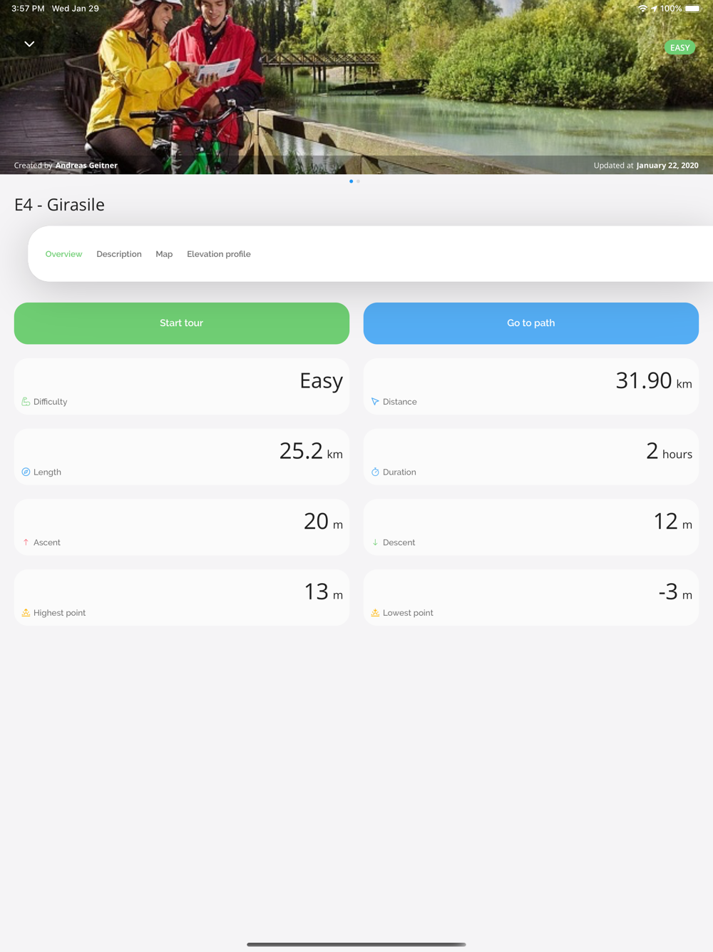This screenshot has width=713, height=952.
Task: Start the tour with the green button
Action: [182, 323]
